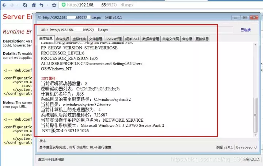
Task: Click the undo-close-tab arrow icon
Action: click(x=41, y=5)
